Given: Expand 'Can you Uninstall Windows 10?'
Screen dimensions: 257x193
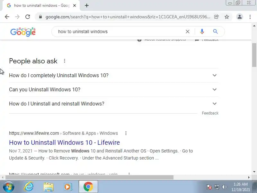Looking at the screenshot, I should [114, 89].
